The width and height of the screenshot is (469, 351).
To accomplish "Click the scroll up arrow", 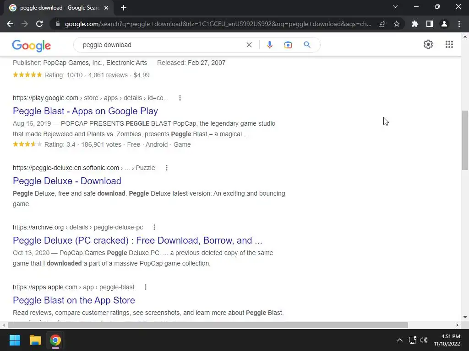I will point(465,37).
